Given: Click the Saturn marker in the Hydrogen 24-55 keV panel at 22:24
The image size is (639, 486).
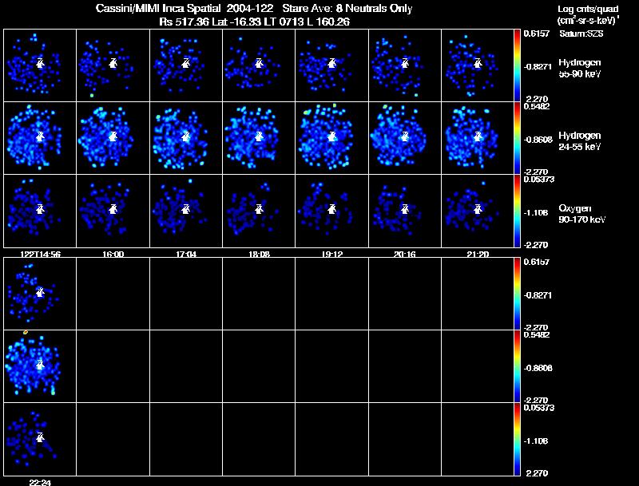Looking at the screenshot, I should coord(40,364).
